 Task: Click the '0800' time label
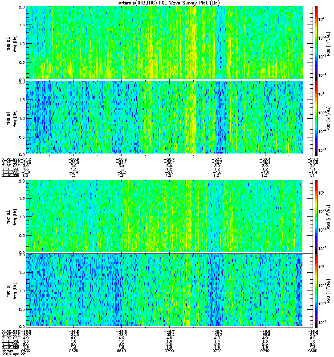tap(313, 351)
